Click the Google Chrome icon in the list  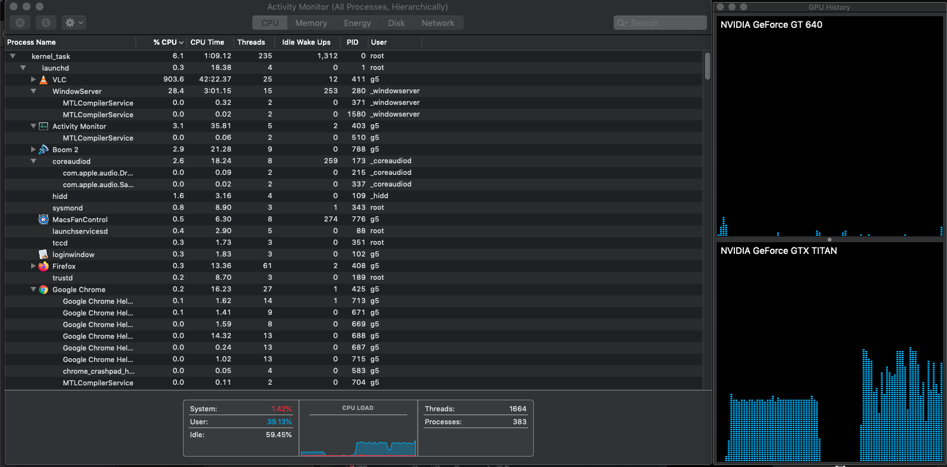point(43,290)
